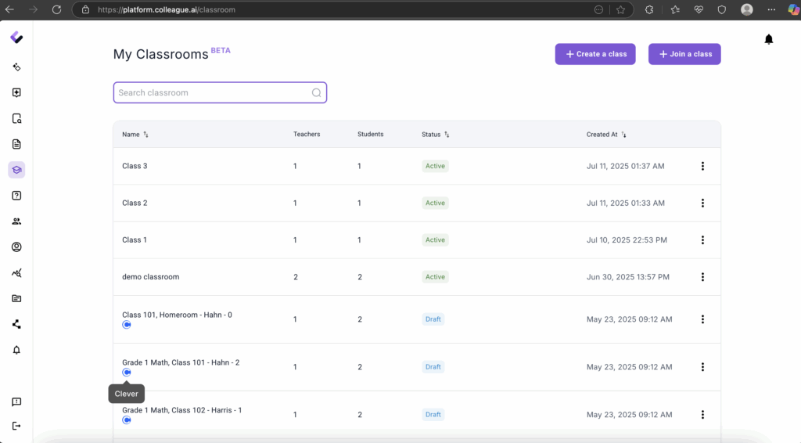Open the options menu for demo classroom
This screenshot has width=801, height=443.
[x=702, y=277]
